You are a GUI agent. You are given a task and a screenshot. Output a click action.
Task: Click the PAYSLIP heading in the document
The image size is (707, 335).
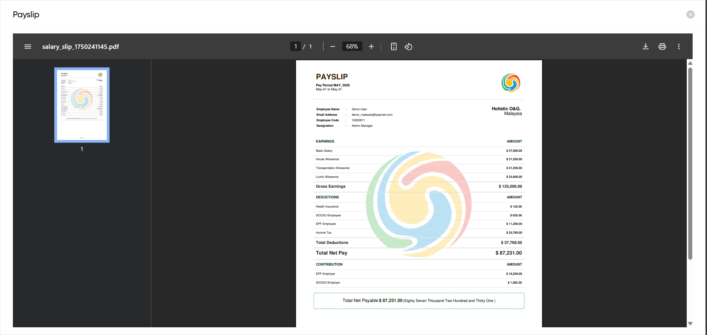pyautogui.click(x=332, y=77)
